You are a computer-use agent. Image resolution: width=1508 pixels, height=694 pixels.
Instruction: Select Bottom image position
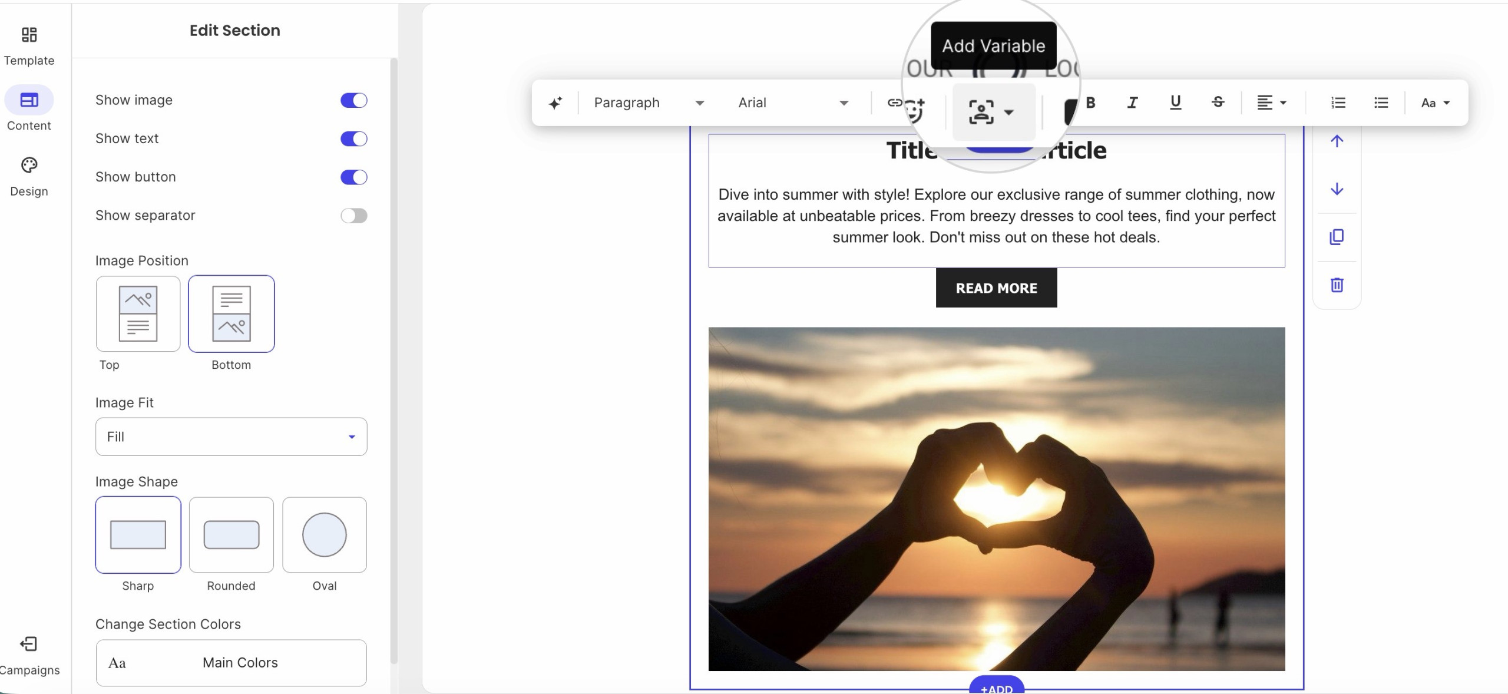point(231,314)
